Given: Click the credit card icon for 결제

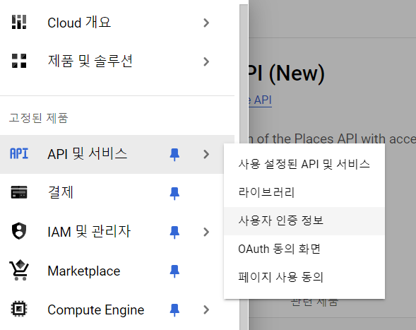Looking at the screenshot, I should [19, 192].
